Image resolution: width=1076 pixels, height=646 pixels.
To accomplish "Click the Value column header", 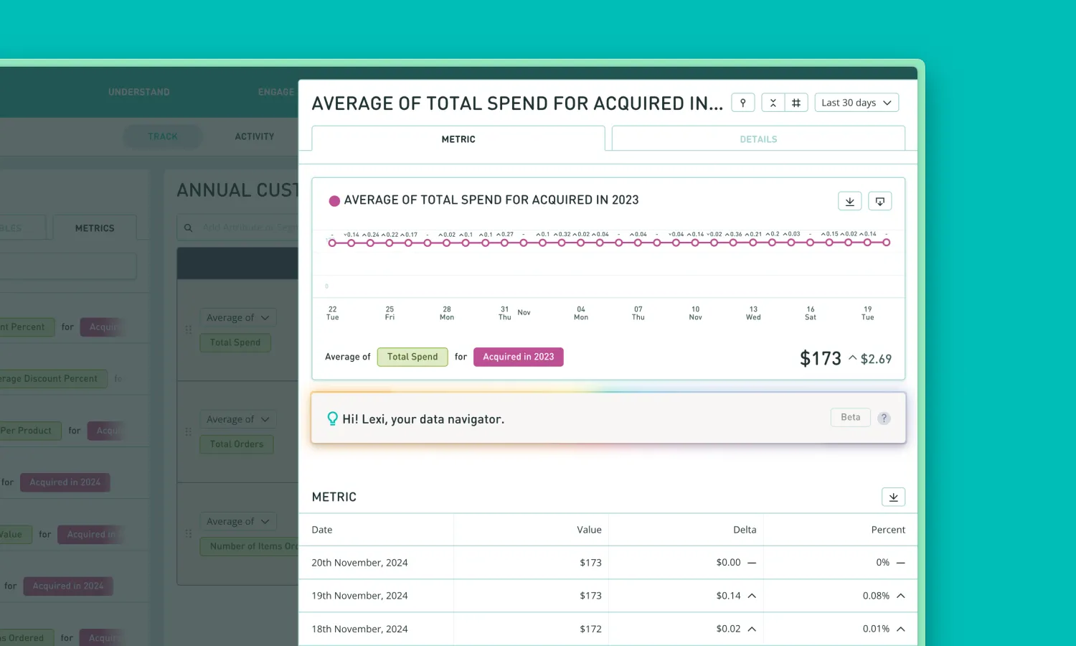I will coord(589,530).
